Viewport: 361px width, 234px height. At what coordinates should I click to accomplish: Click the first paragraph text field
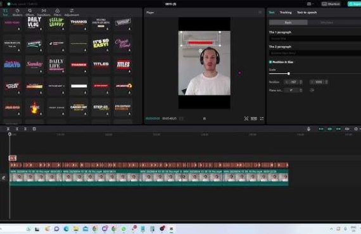pyautogui.click(x=315, y=39)
